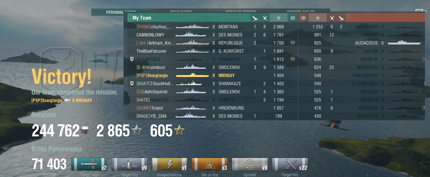Sort My Team by base XP star
Viewport: 430px width, 177px height.
pyautogui.click(x=279, y=18)
